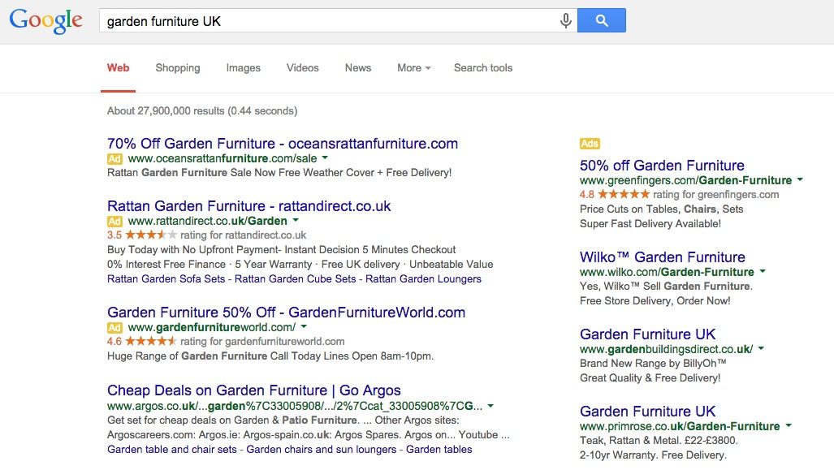Image resolution: width=834 pixels, height=470 pixels.
Task: Open the Videos tab
Action: click(303, 68)
